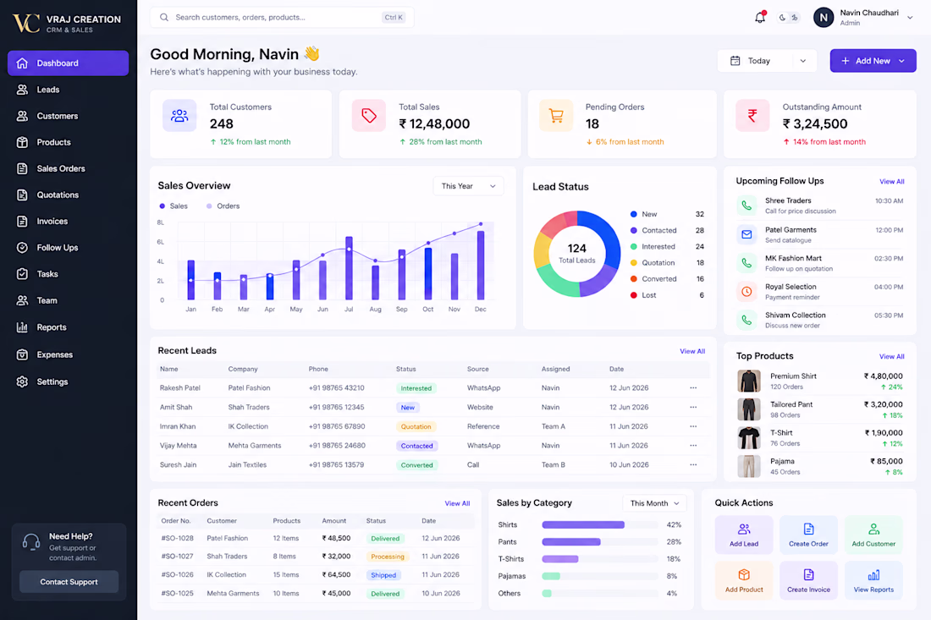Click the Total Customers card icon

[179, 116]
